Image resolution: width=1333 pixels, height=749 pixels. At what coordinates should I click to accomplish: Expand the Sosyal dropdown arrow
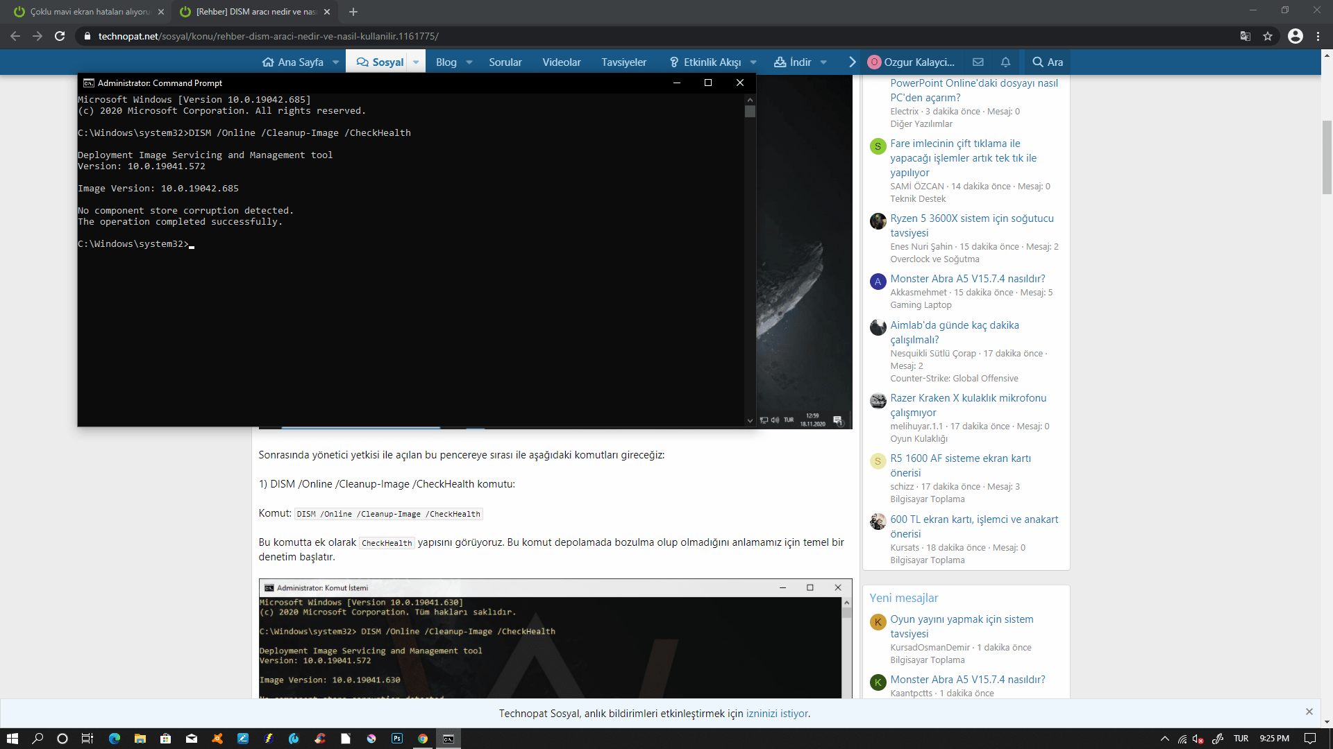point(415,62)
